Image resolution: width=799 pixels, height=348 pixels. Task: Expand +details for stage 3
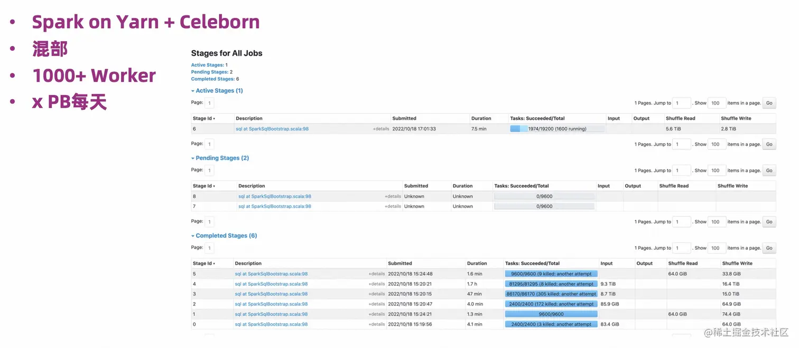[377, 294]
